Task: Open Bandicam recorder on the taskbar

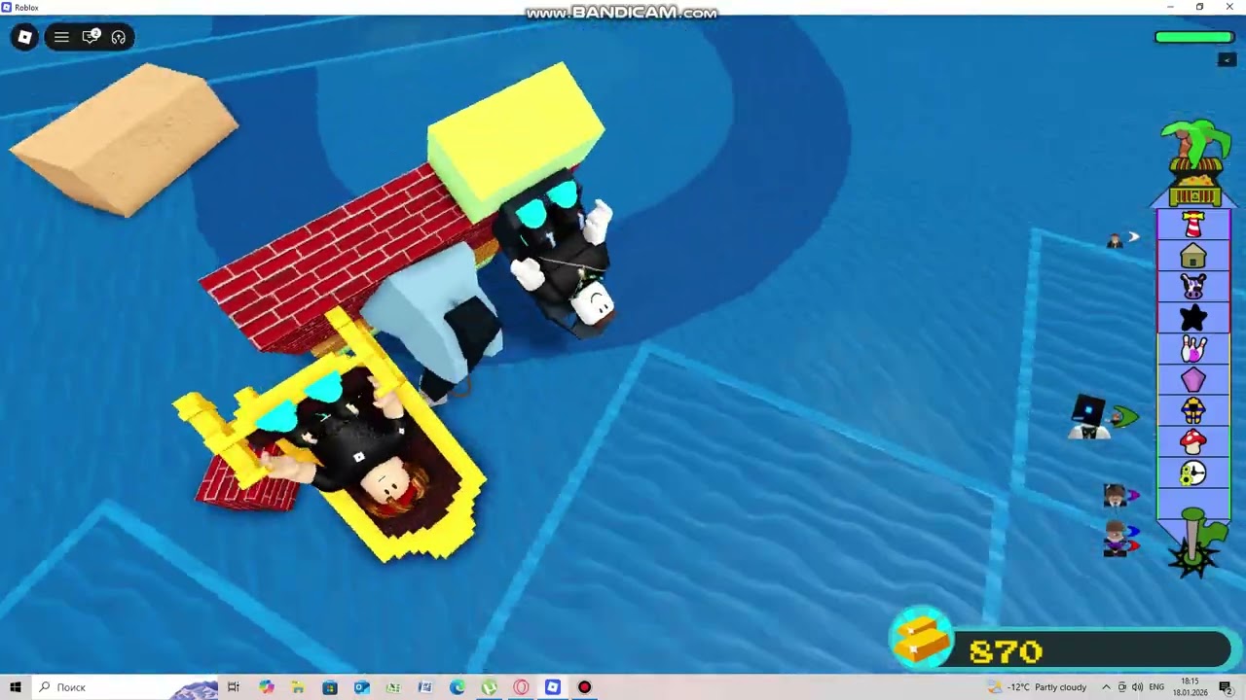Action: (x=584, y=687)
